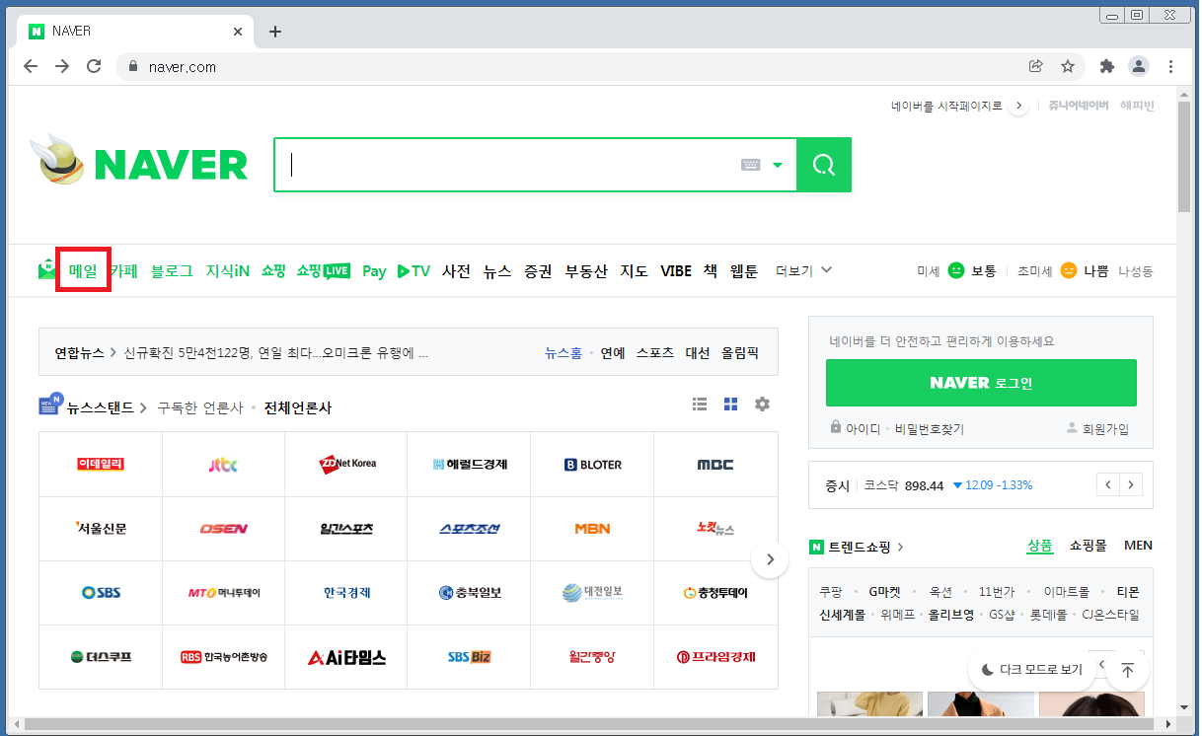Open the SBS publisher logo

tap(101, 593)
